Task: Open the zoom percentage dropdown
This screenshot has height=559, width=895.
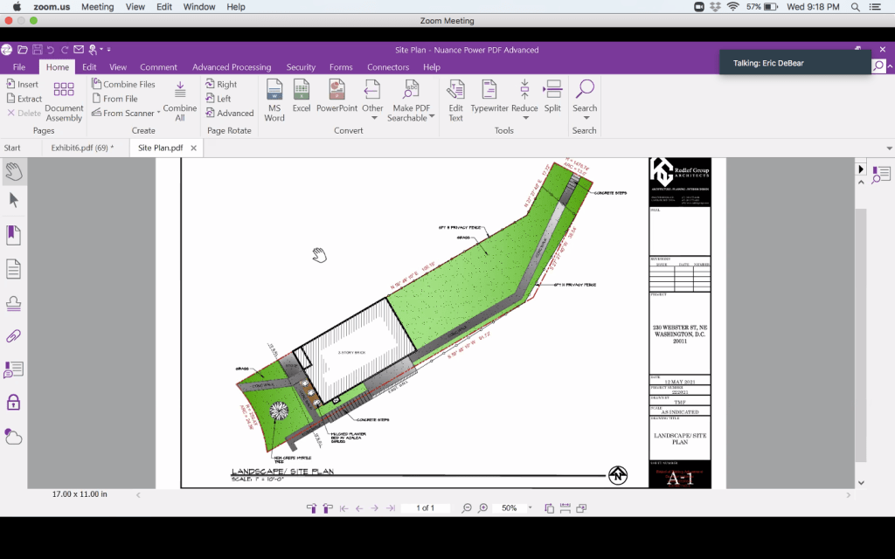Action: [x=530, y=508]
